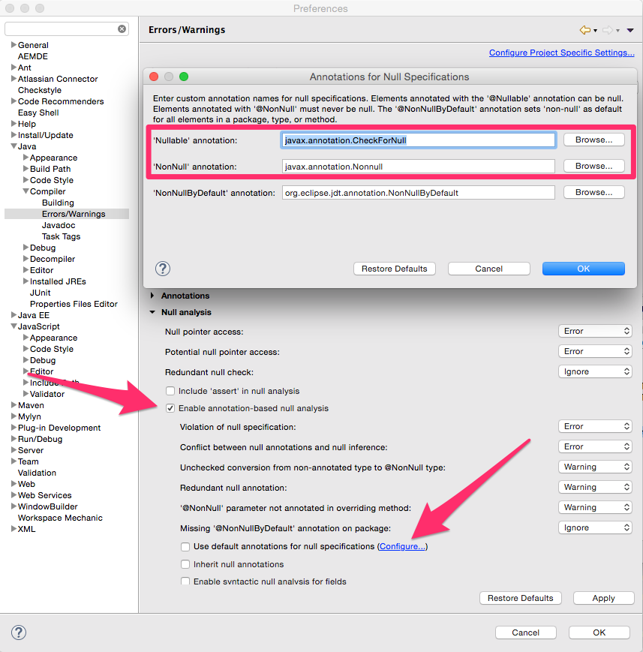Click the help question mark icon in dialog

pos(163,269)
